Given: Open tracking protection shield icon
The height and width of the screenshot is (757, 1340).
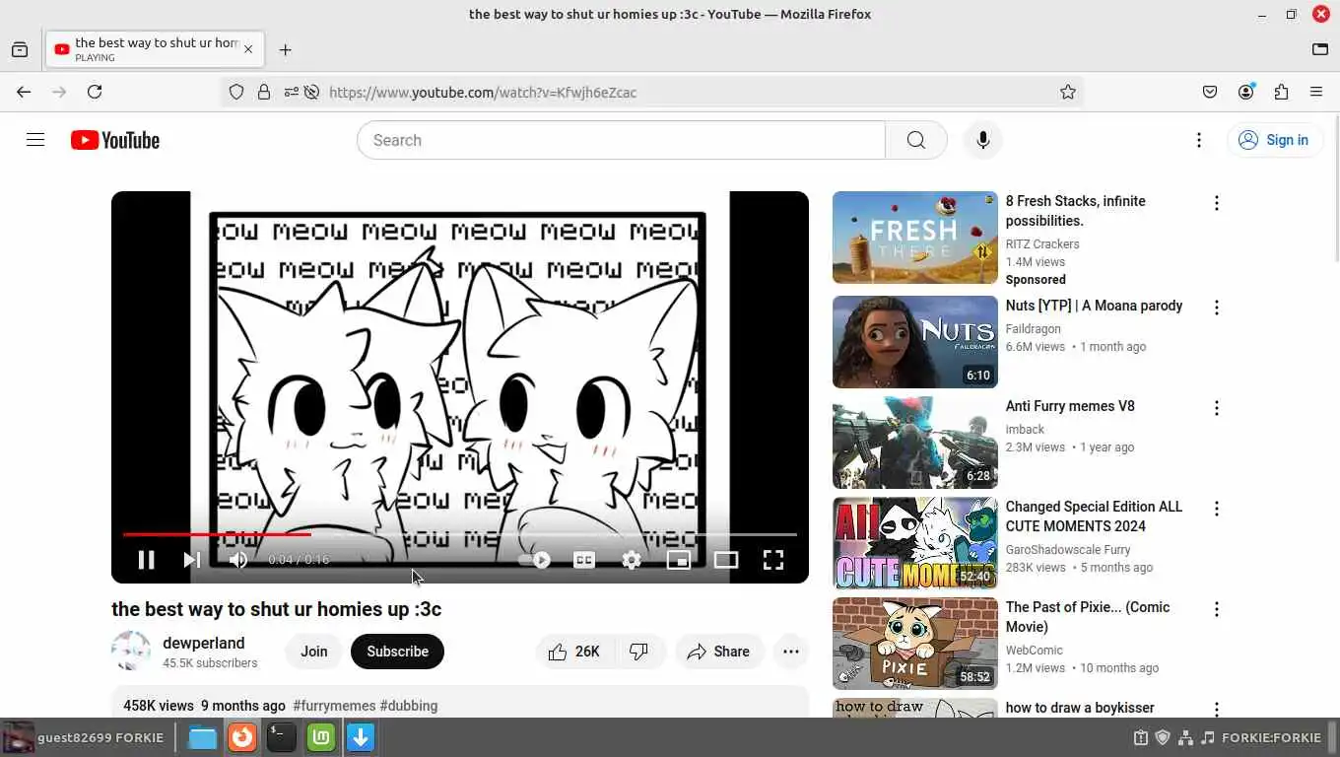Looking at the screenshot, I should pos(236,92).
